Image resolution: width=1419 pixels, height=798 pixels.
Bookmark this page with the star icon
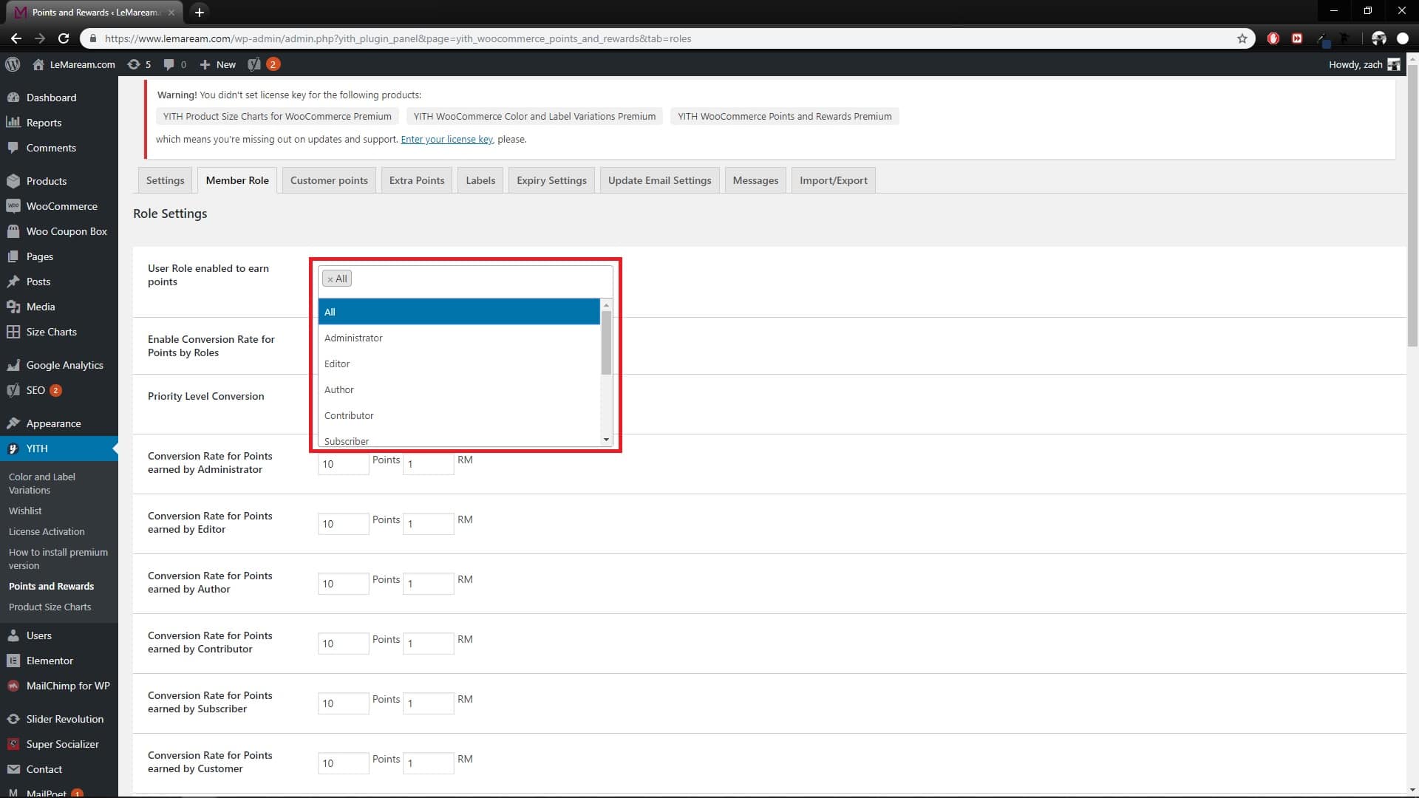[x=1242, y=38]
